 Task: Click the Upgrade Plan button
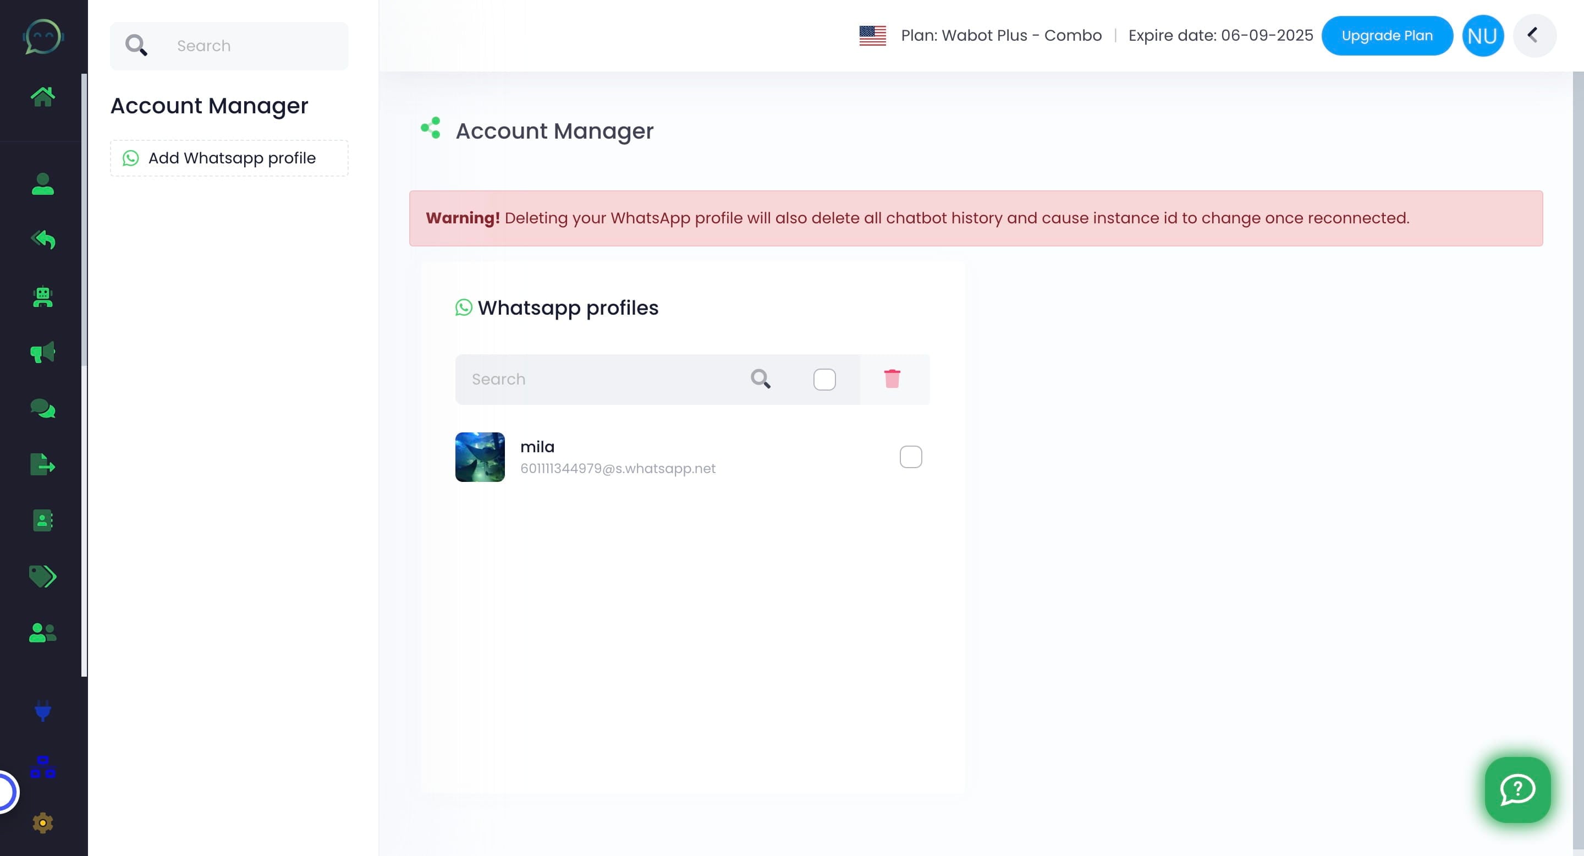(1387, 36)
